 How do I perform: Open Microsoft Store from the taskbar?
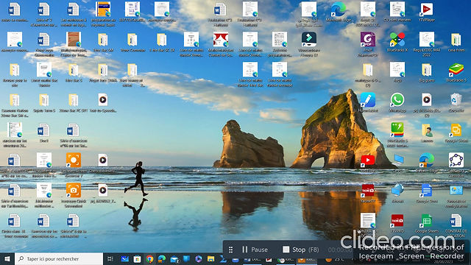coord(137,258)
